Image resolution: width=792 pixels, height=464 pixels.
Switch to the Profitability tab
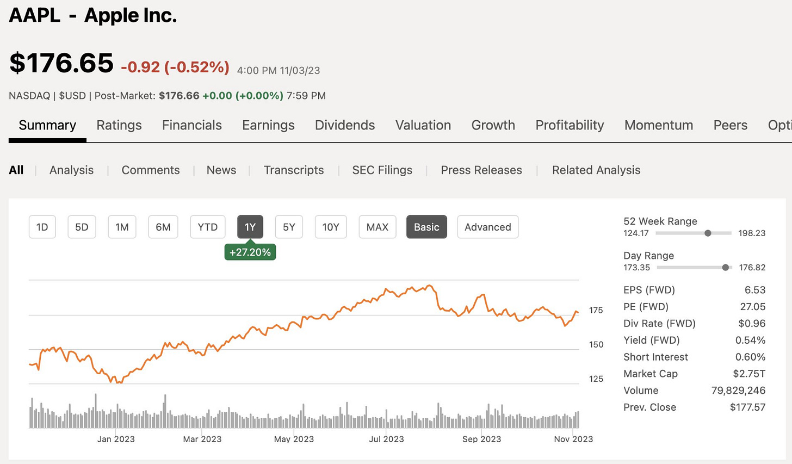[570, 125]
